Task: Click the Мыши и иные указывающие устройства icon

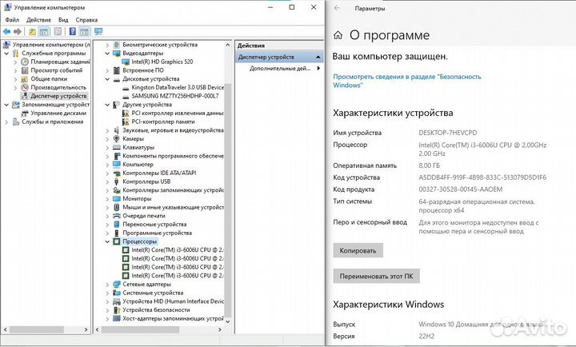Action: point(117,207)
